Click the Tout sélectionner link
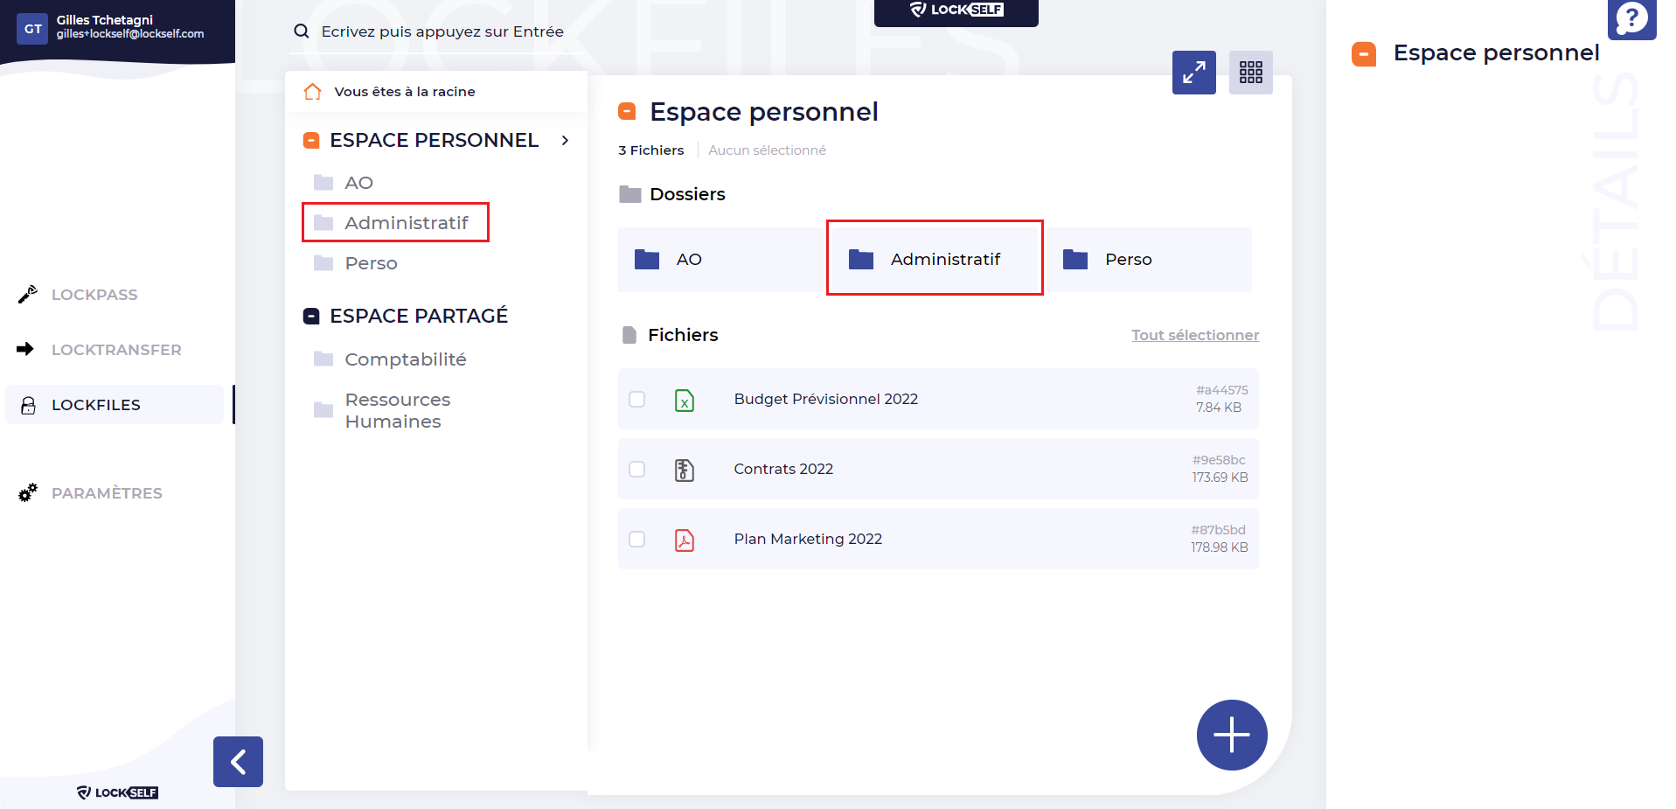1676x809 pixels. point(1195,335)
